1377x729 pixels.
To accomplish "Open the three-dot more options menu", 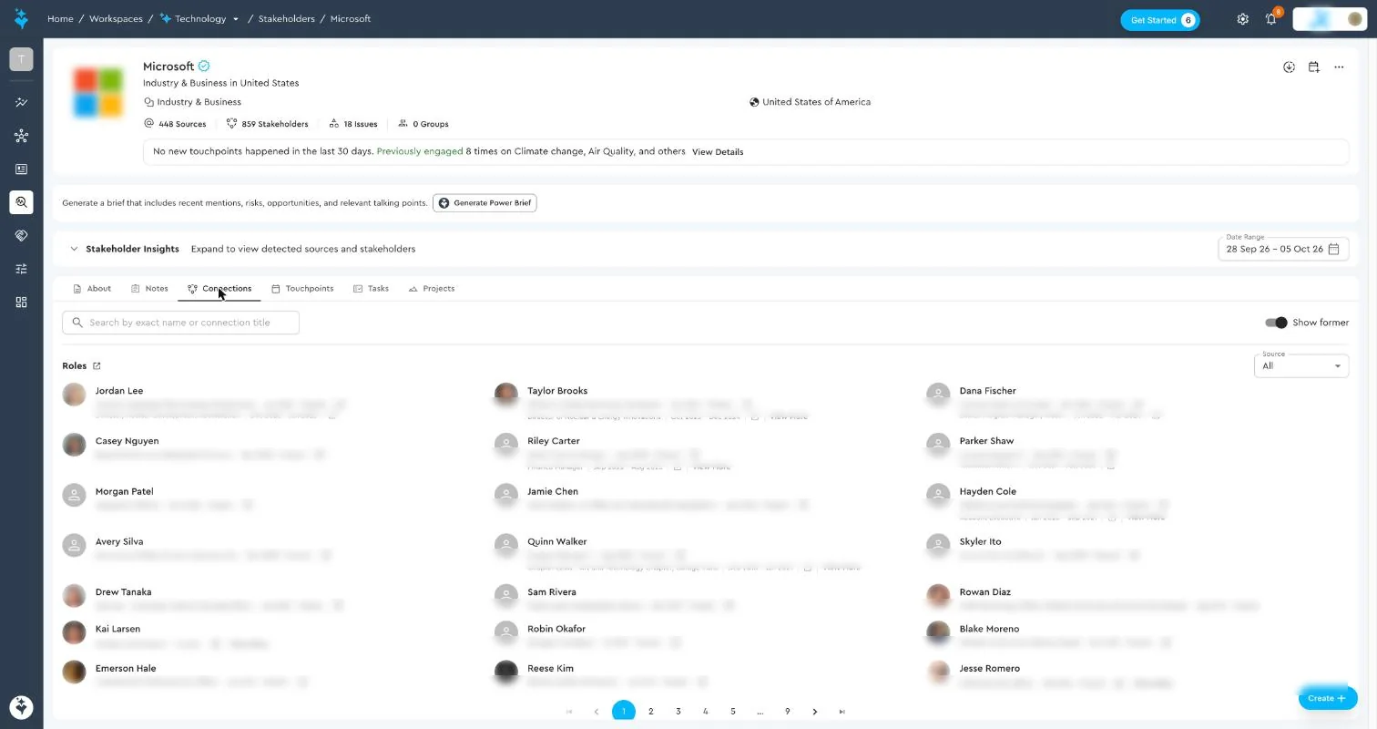I will pyautogui.click(x=1339, y=67).
